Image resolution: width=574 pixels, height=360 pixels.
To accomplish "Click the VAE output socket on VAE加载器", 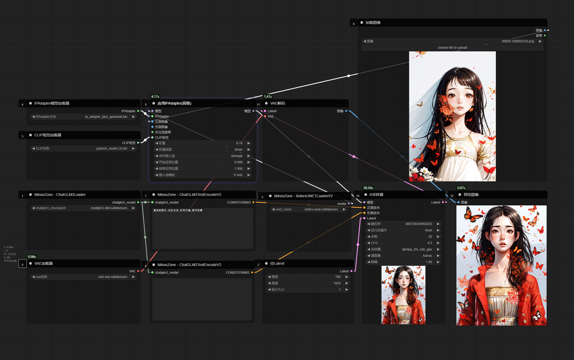I will (138, 271).
